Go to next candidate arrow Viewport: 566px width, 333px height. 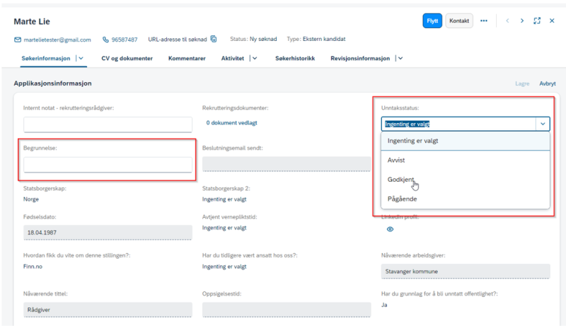[522, 21]
